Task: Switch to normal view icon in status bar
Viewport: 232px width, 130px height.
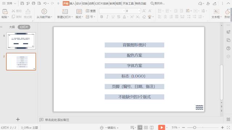Action: [x=140, y=127]
